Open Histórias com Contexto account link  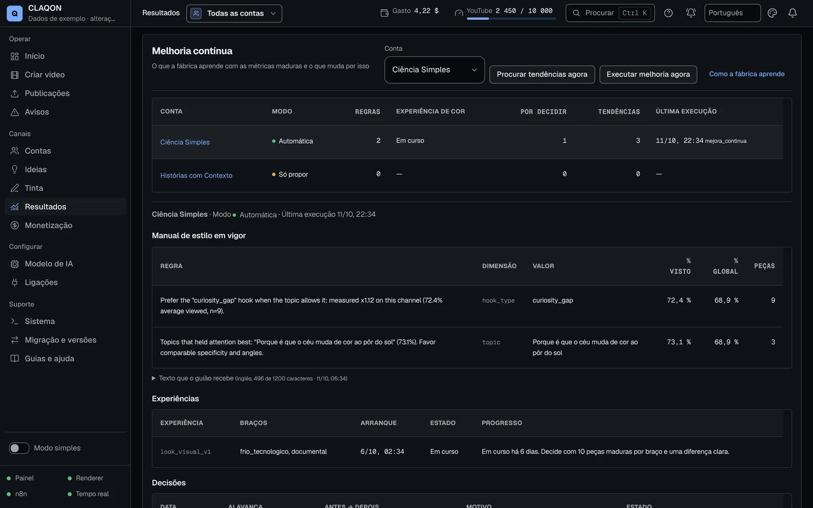click(x=196, y=176)
